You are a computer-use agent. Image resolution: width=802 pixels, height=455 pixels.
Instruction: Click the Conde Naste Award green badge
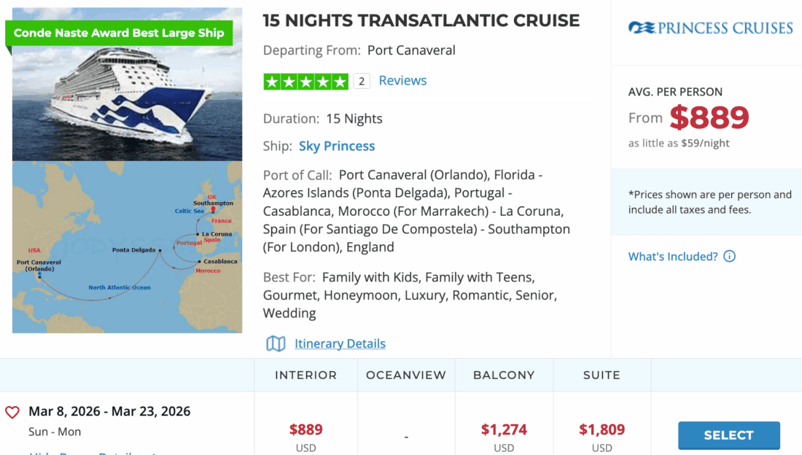point(119,33)
